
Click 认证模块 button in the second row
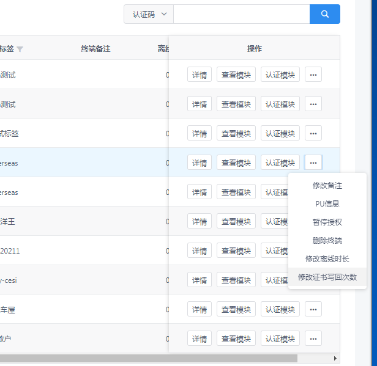pos(280,104)
